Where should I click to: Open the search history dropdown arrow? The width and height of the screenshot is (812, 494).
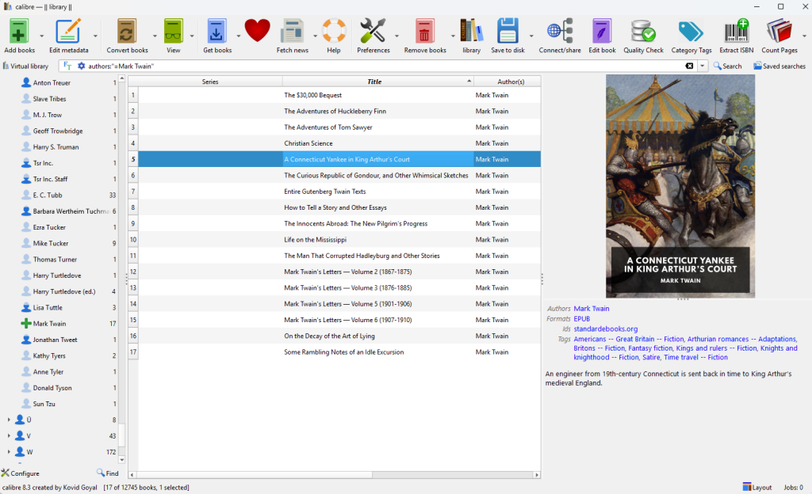tap(703, 66)
